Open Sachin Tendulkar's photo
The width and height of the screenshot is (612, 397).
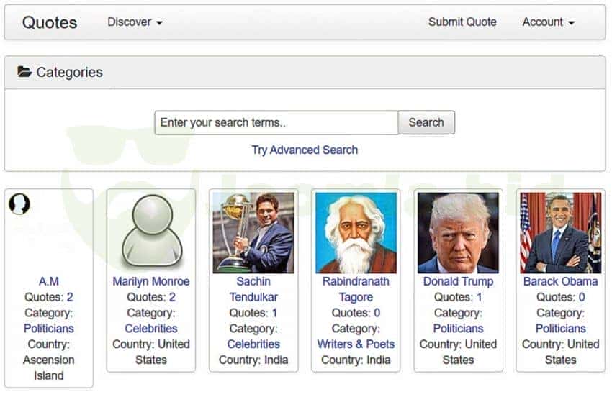click(253, 232)
